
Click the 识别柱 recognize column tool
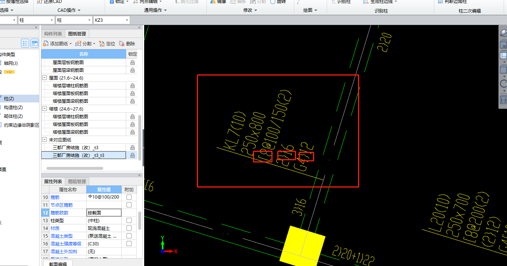point(341,2)
